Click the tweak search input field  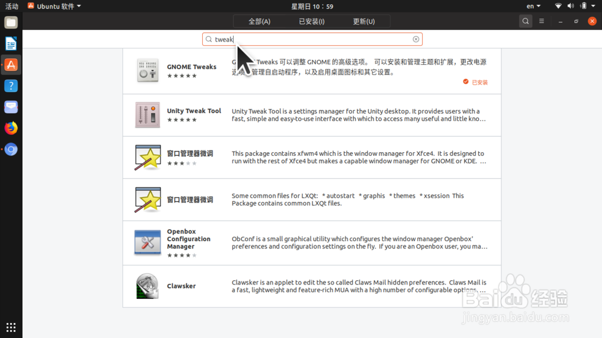312,39
